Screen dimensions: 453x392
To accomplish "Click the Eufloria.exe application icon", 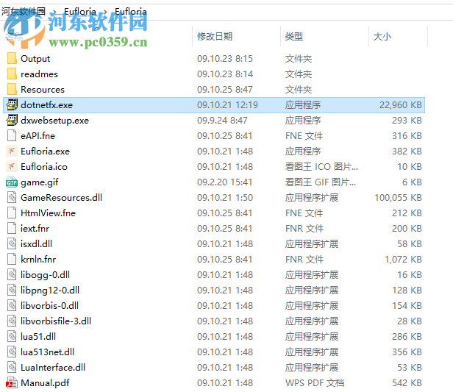I will coord(12,151).
